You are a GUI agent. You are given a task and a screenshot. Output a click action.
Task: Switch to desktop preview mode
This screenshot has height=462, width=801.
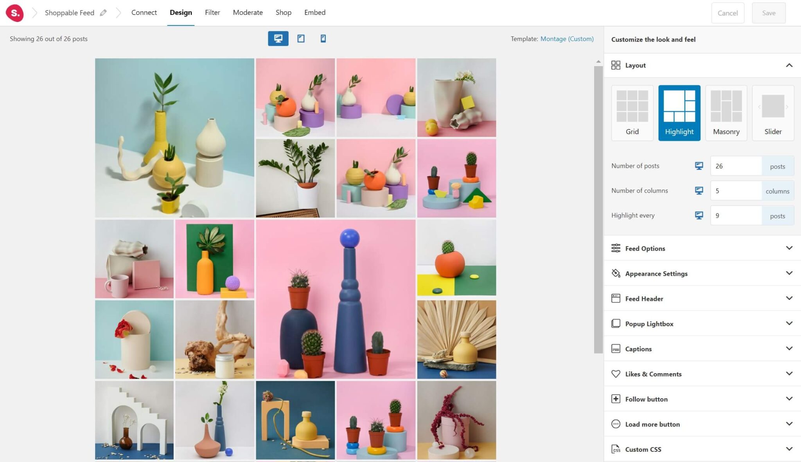pyautogui.click(x=278, y=38)
